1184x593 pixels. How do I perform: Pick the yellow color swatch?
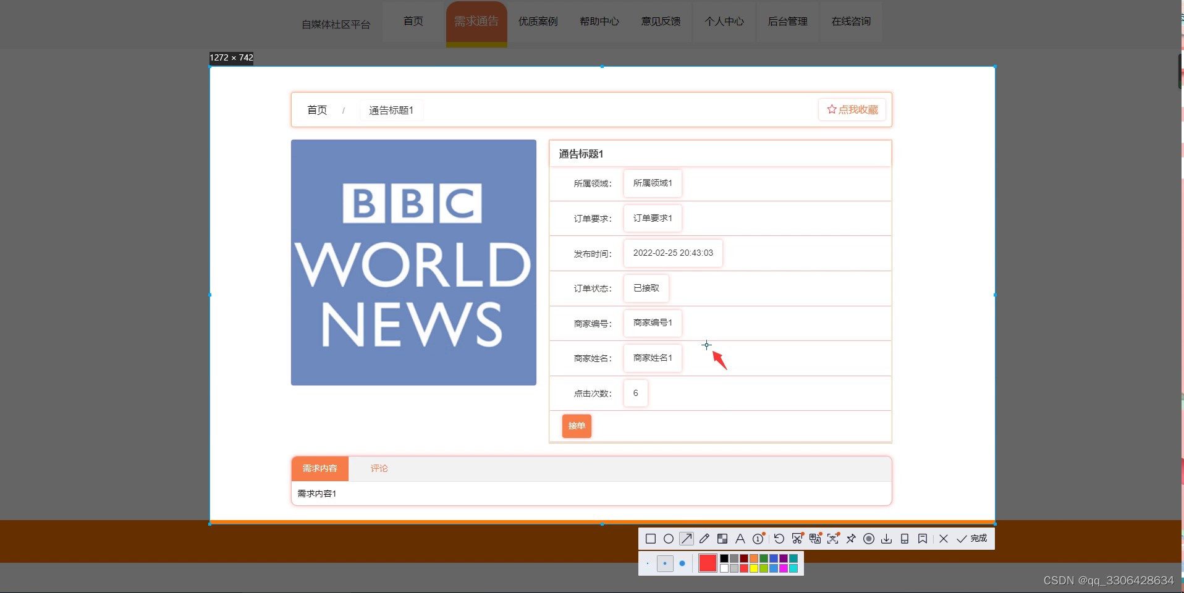[754, 568]
